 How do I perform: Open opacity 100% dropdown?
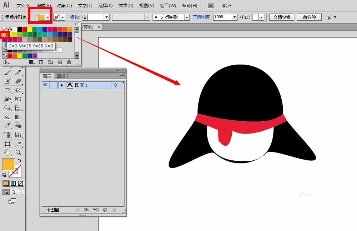pos(235,17)
